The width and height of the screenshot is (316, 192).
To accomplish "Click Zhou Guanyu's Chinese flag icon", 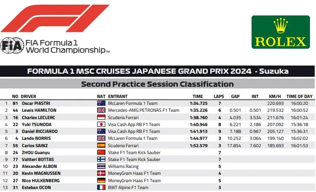I will click(101, 153).
